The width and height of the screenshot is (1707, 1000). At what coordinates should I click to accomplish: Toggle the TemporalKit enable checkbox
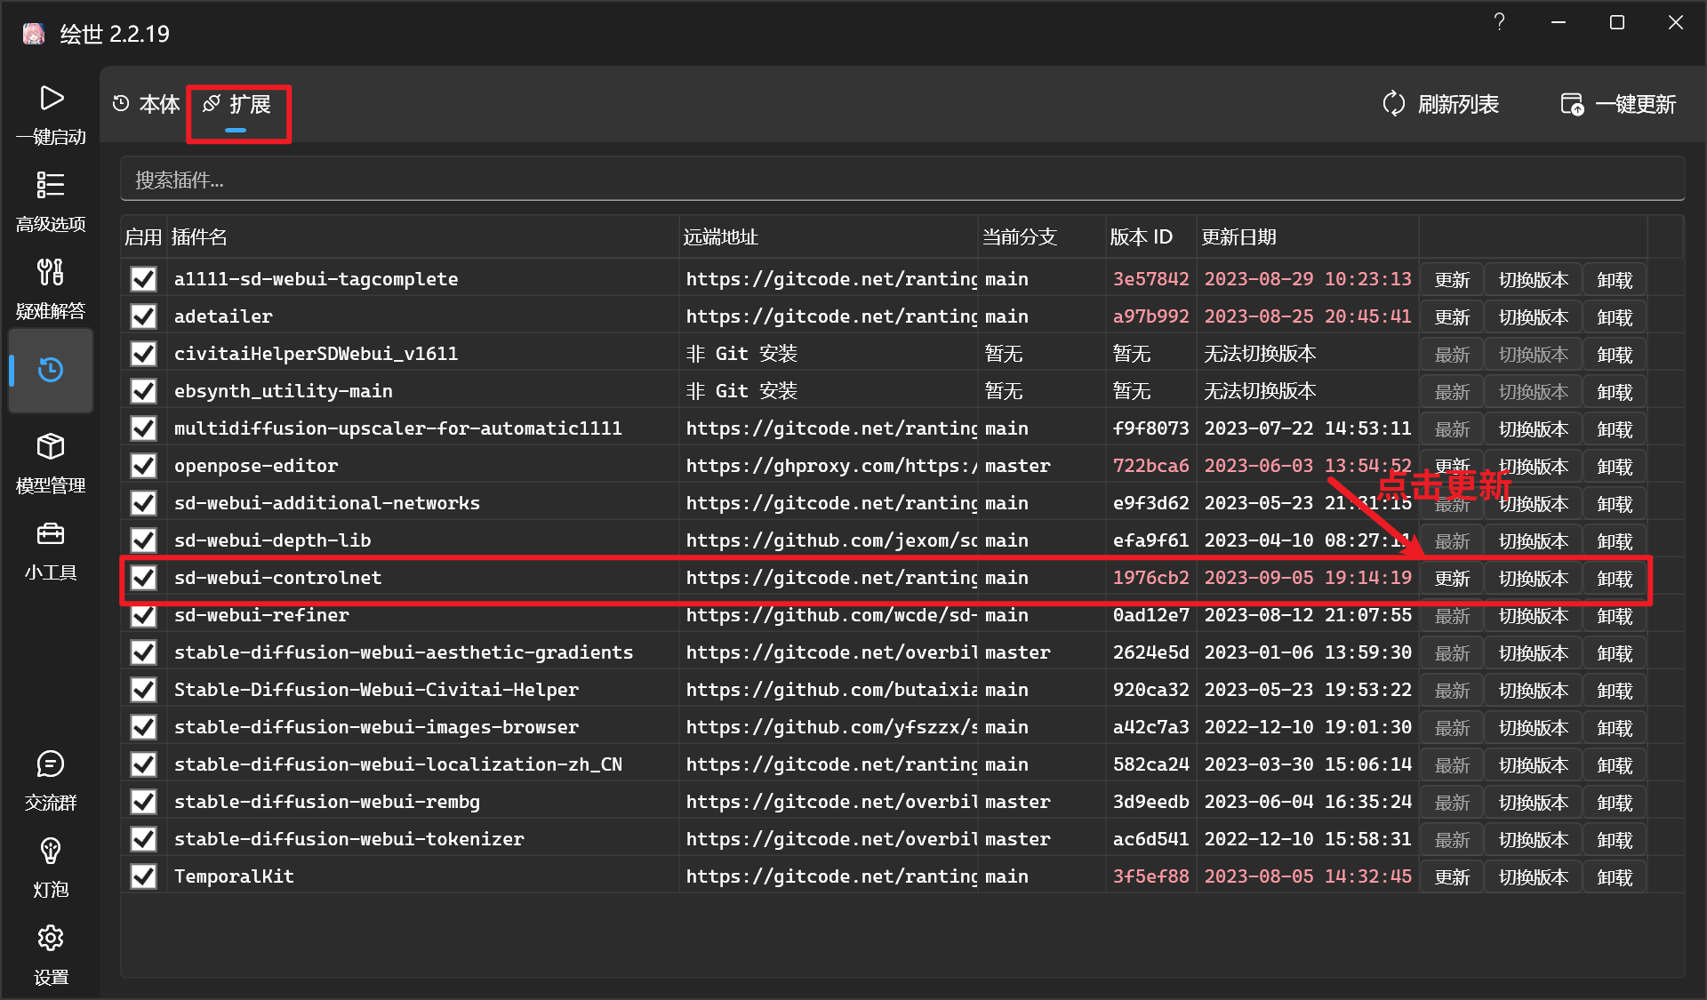pyautogui.click(x=143, y=876)
